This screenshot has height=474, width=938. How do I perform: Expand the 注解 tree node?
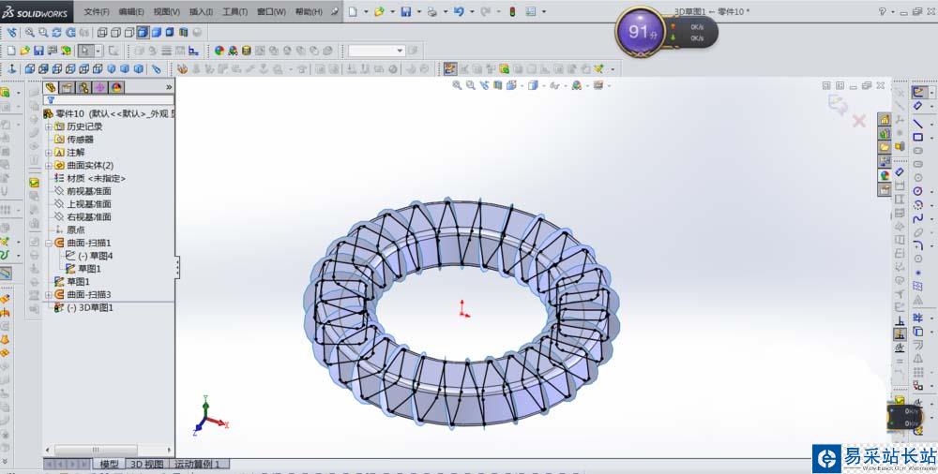(x=49, y=153)
